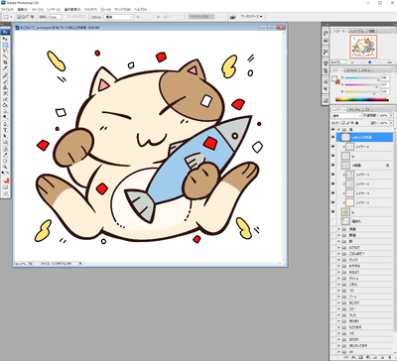Select the Eyedropper tool
This screenshot has height=361, width=397.
pyautogui.click(x=5, y=155)
